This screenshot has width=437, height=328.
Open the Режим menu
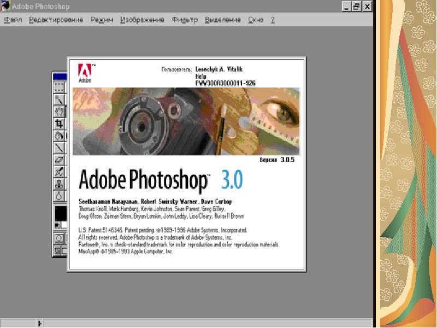click(x=102, y=20)
